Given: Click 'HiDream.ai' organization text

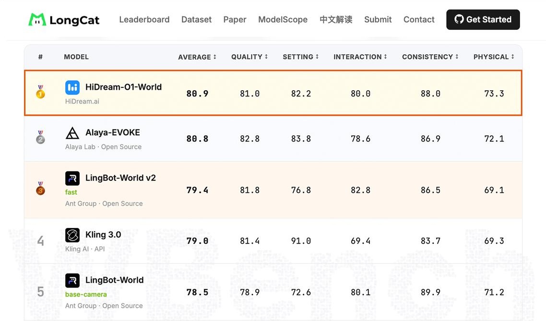Looking at the screenshot, I should (x=82, y=101).
